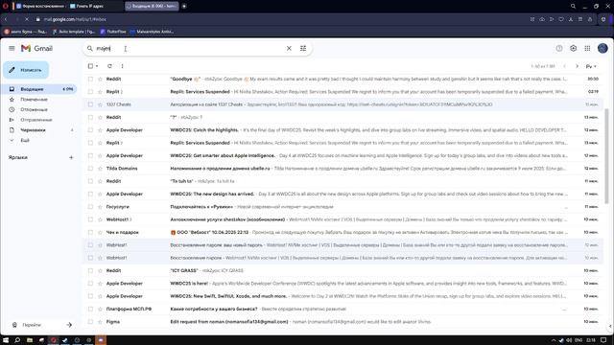Select checkbox for Платформа МСП.РФ email

click(x=90, y=309)
